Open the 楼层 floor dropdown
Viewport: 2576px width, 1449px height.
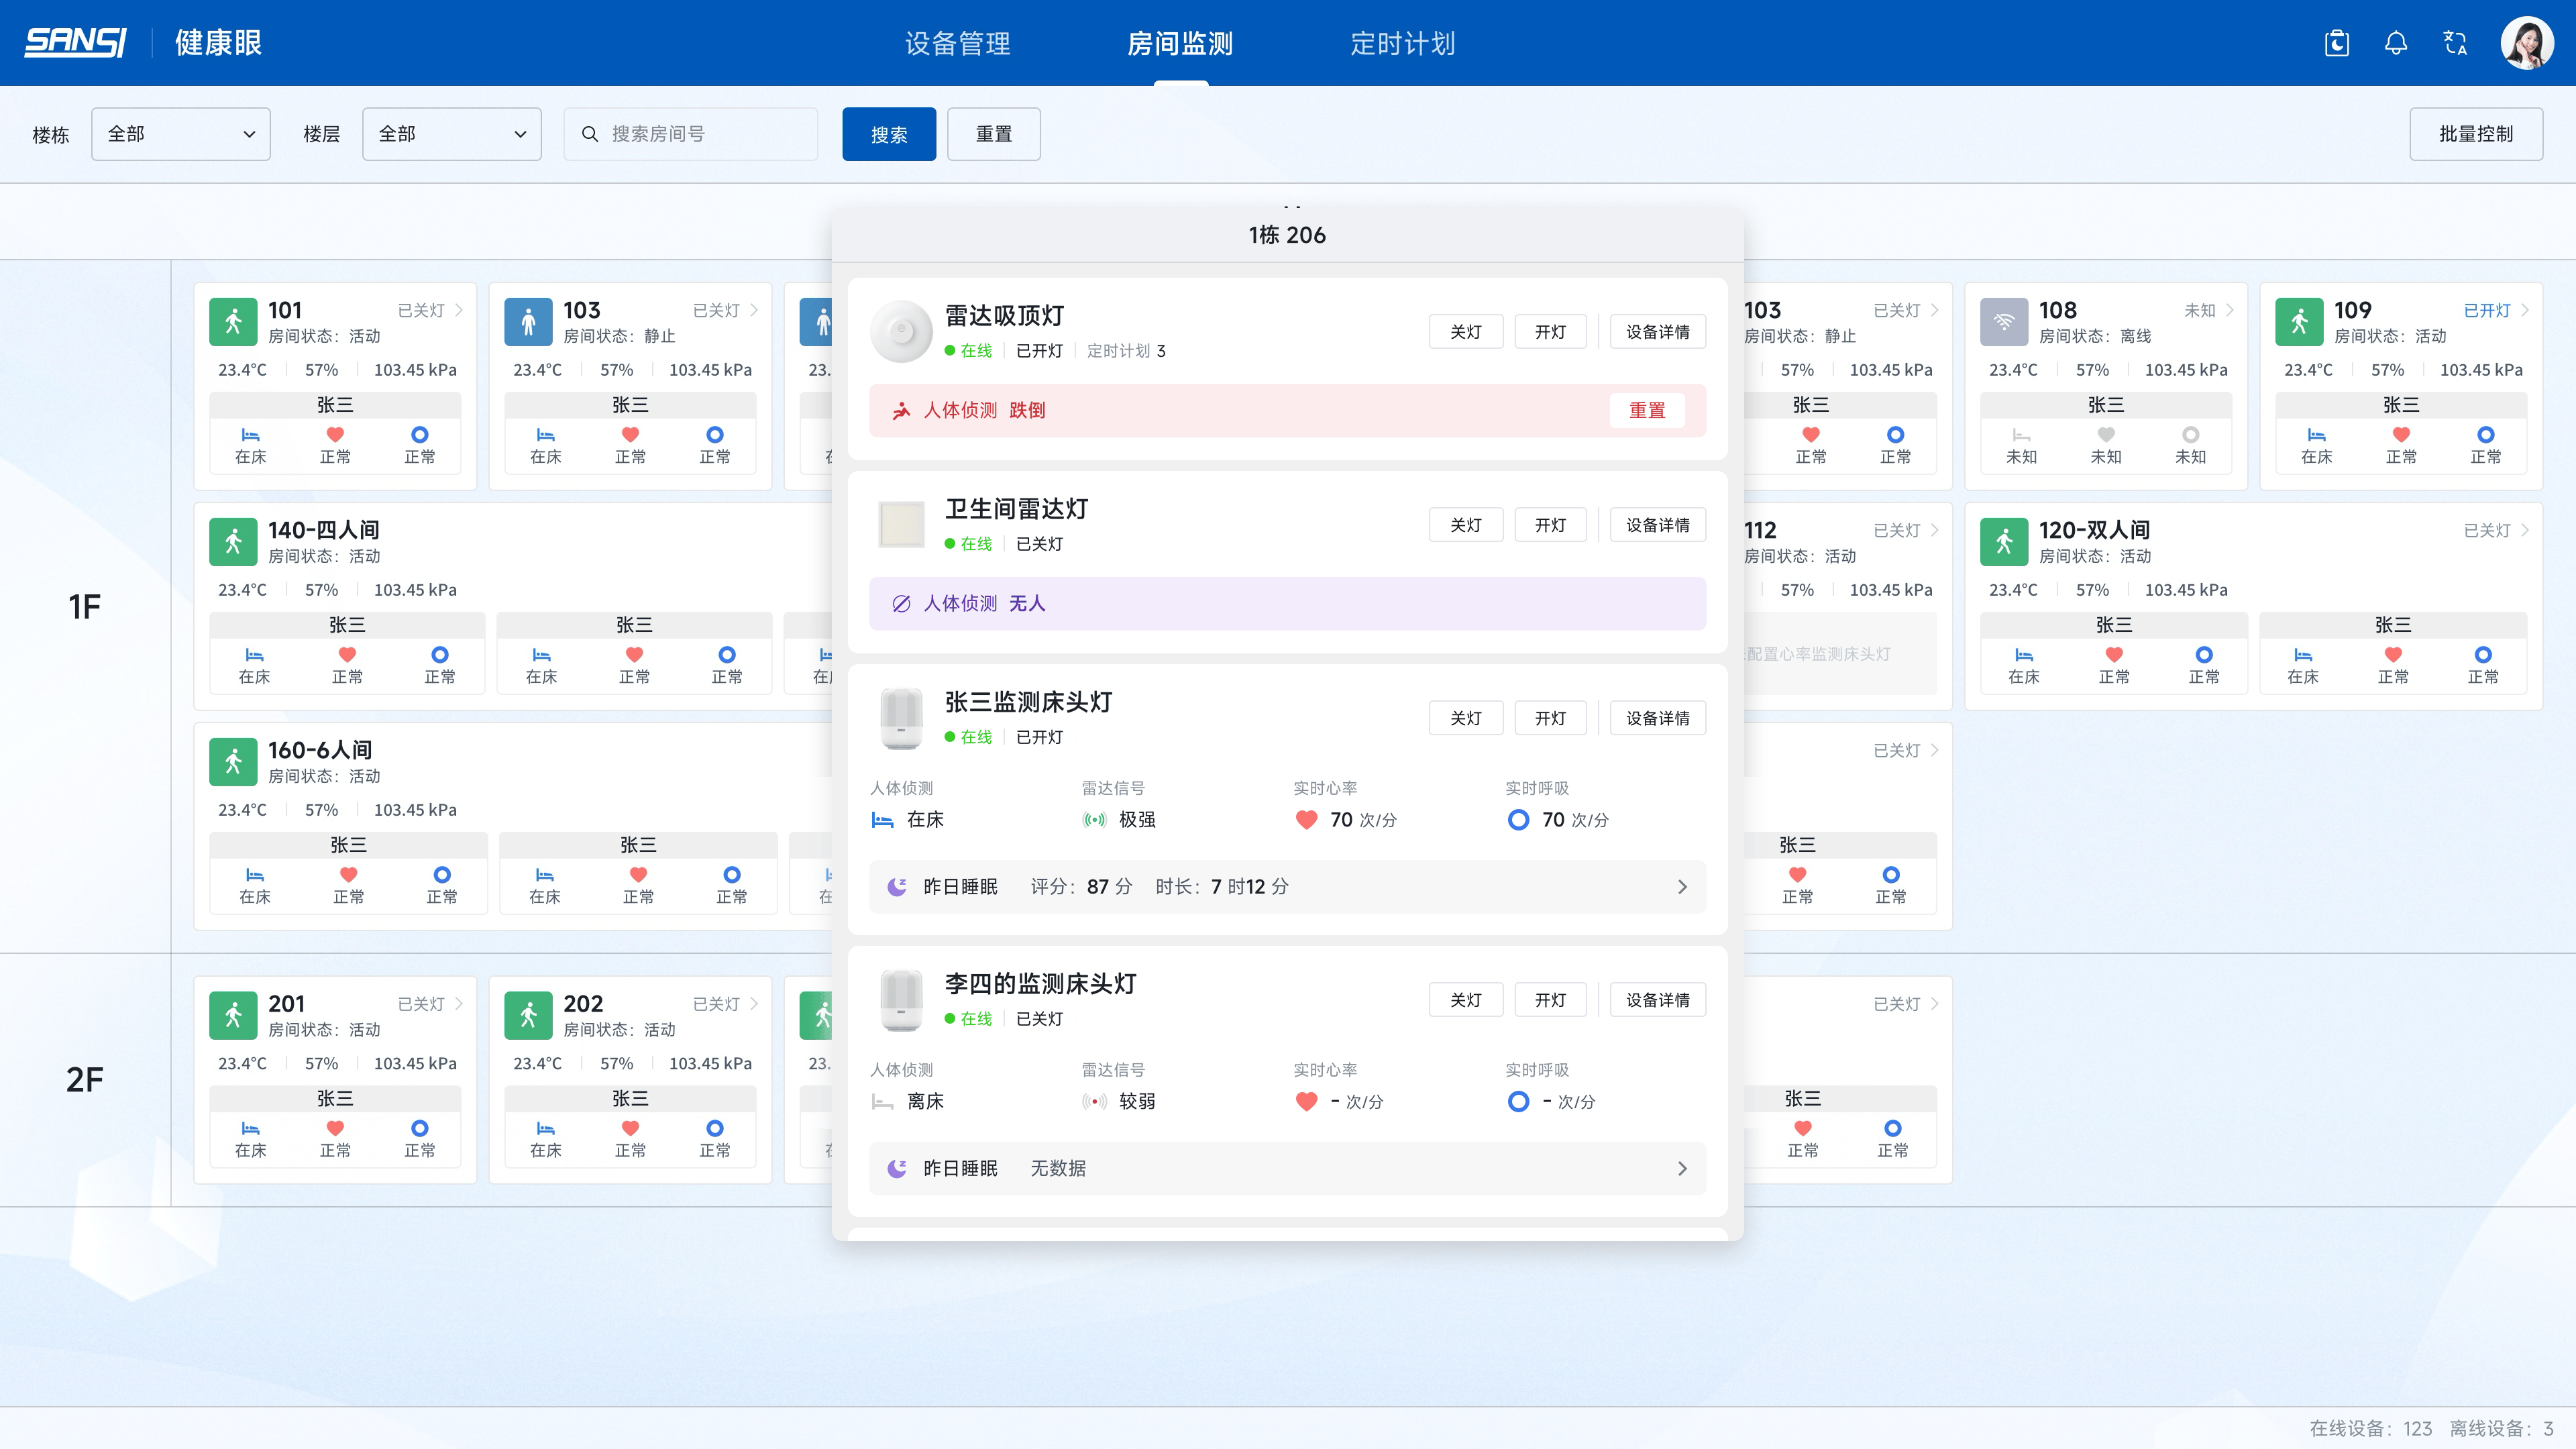[451, 134]
